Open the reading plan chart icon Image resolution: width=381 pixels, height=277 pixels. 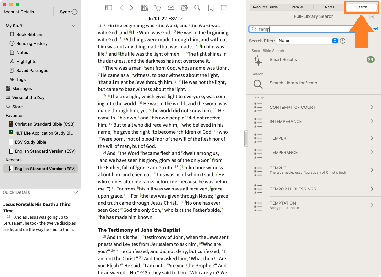coord(171,8)
